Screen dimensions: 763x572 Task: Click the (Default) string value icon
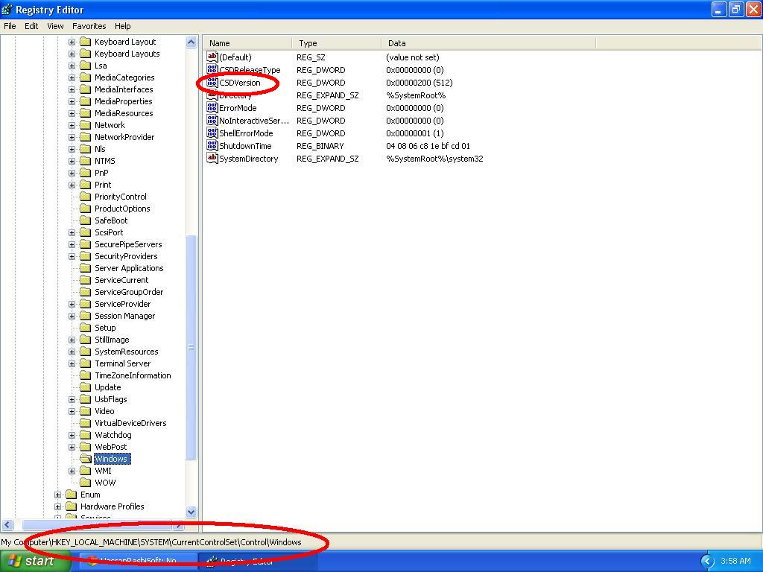(212, 57)
